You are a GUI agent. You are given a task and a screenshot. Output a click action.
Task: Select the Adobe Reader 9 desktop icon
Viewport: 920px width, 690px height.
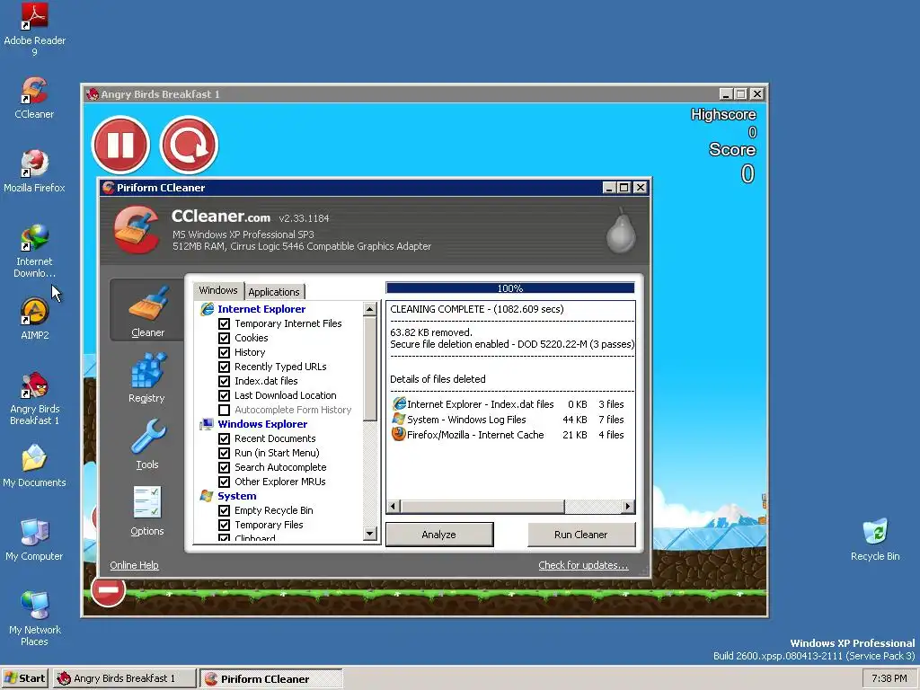coord(34,30)
